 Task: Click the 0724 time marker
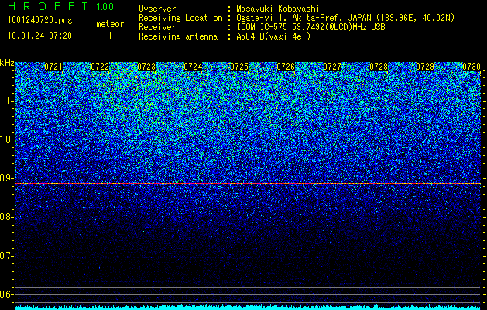[x=193, y=67]
